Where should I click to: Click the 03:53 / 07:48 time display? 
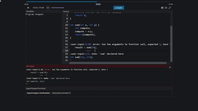click(x=38, y=8)
